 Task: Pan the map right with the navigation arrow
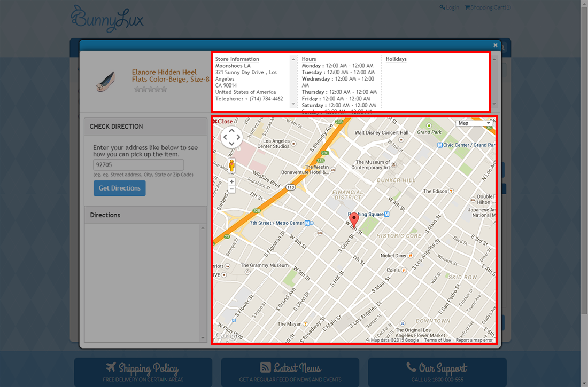[x=238, y=138]
